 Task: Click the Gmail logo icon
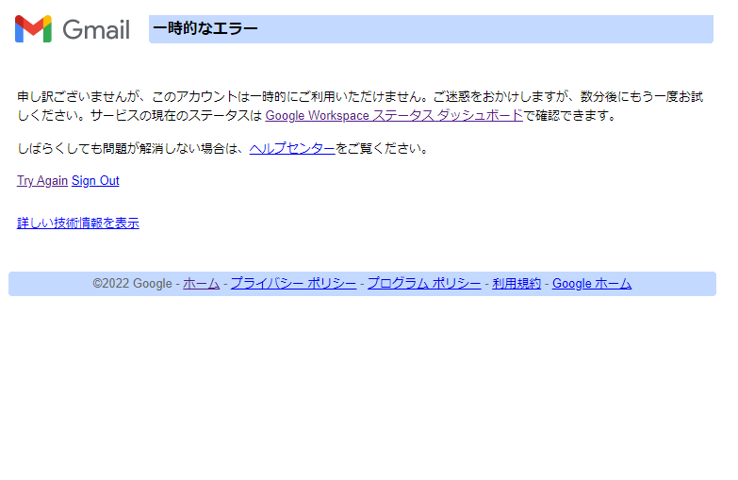(33, 28)
